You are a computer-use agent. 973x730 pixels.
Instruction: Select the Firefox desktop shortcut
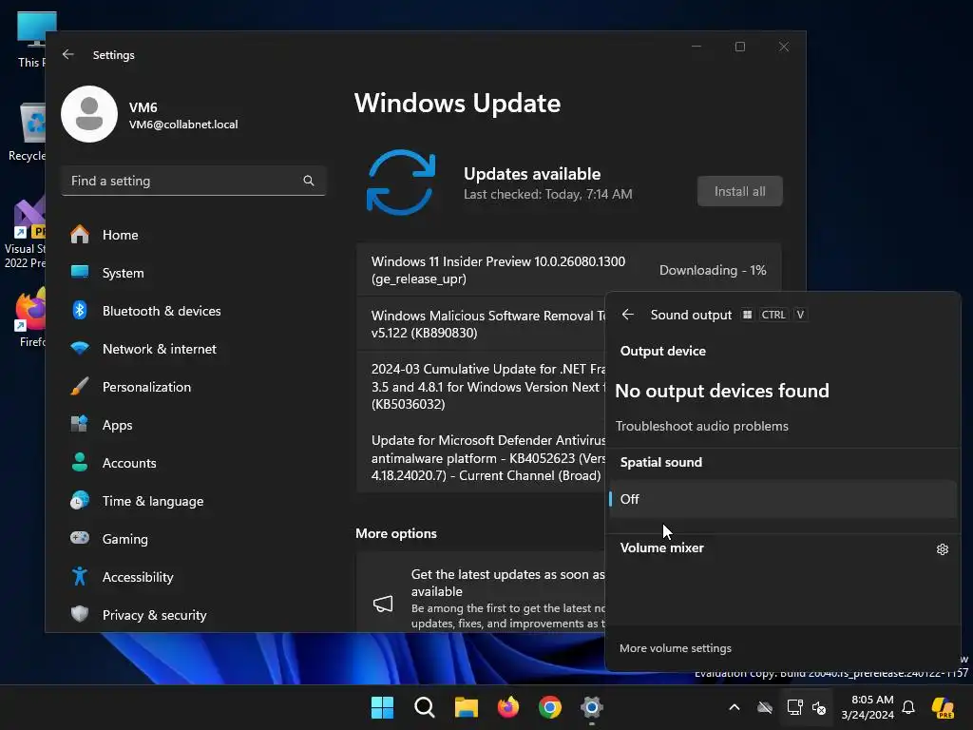coord(31,317)
